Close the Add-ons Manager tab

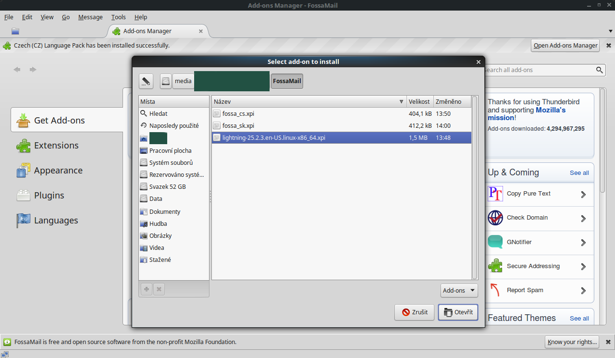(201, 31)
